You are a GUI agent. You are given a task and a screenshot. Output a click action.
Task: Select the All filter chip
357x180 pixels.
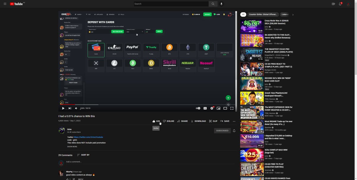click(x=243, y=14)
